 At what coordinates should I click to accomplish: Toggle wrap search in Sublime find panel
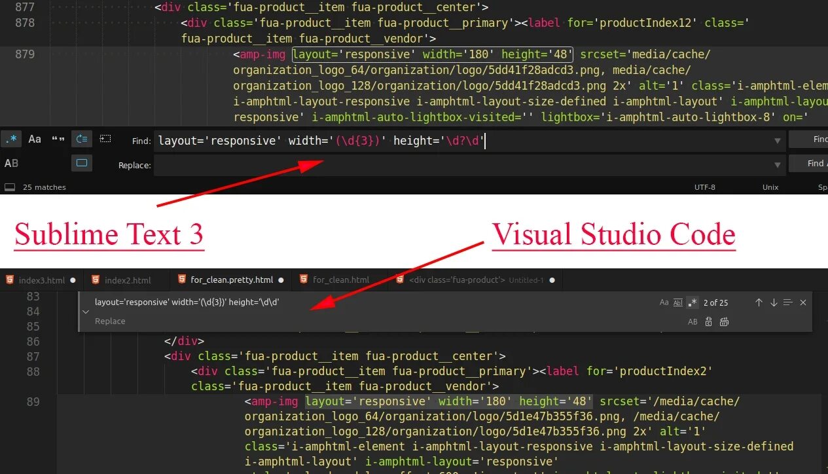point(82,139)
